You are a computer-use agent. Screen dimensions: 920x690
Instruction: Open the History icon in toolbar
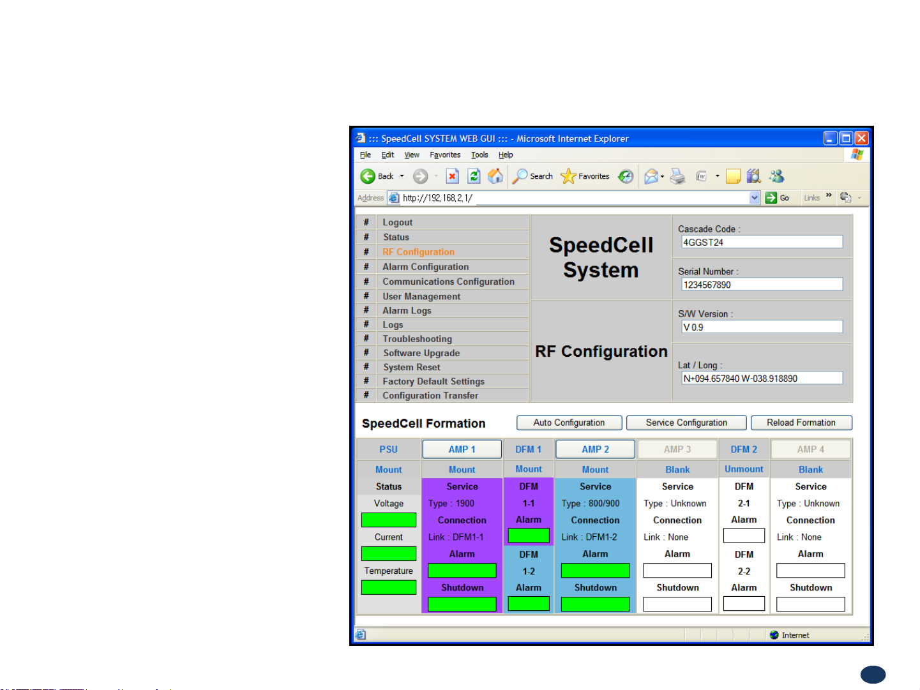626,176
